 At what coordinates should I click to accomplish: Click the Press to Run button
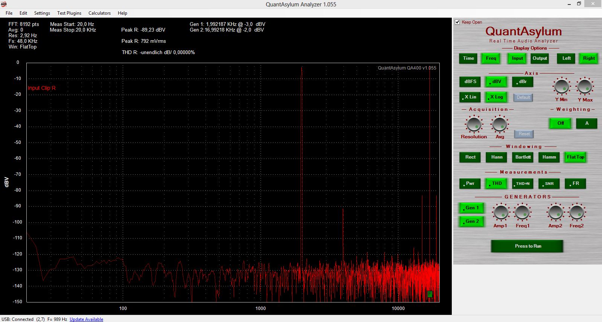(x=527, y=246)
